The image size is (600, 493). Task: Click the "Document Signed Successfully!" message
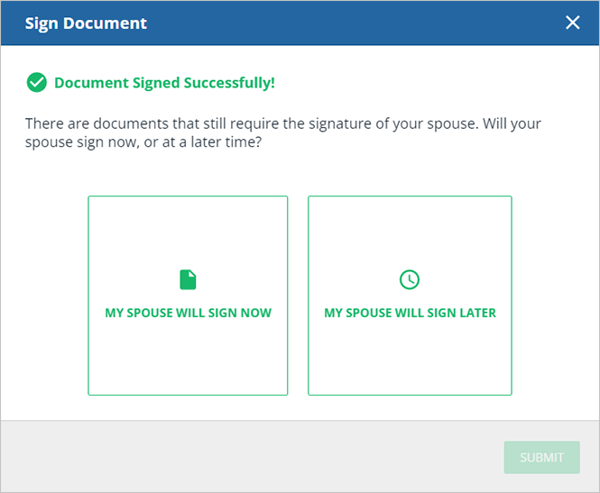point(164,83)
